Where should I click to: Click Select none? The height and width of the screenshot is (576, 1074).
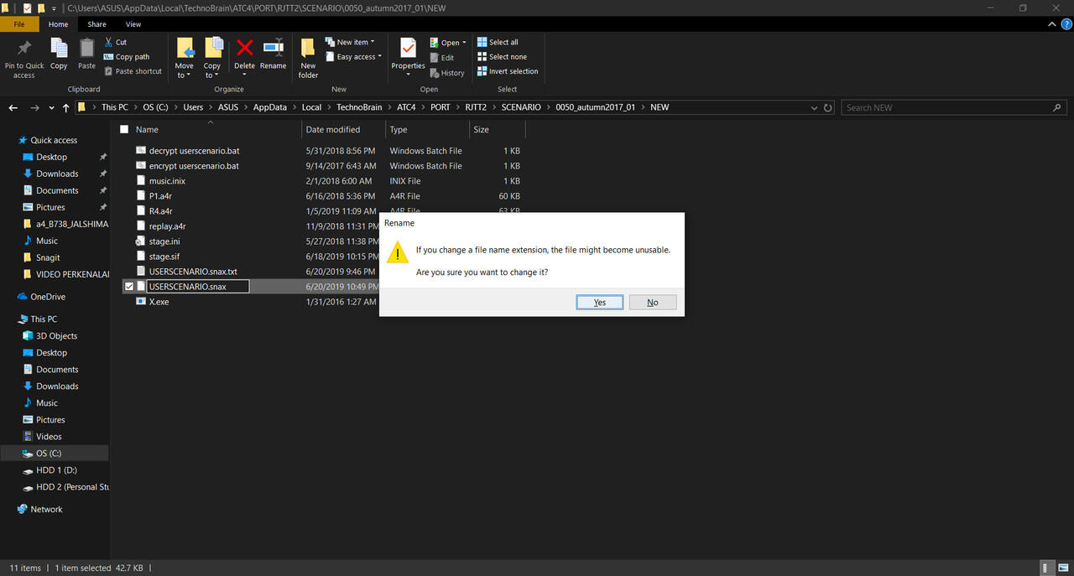point(502,57)
